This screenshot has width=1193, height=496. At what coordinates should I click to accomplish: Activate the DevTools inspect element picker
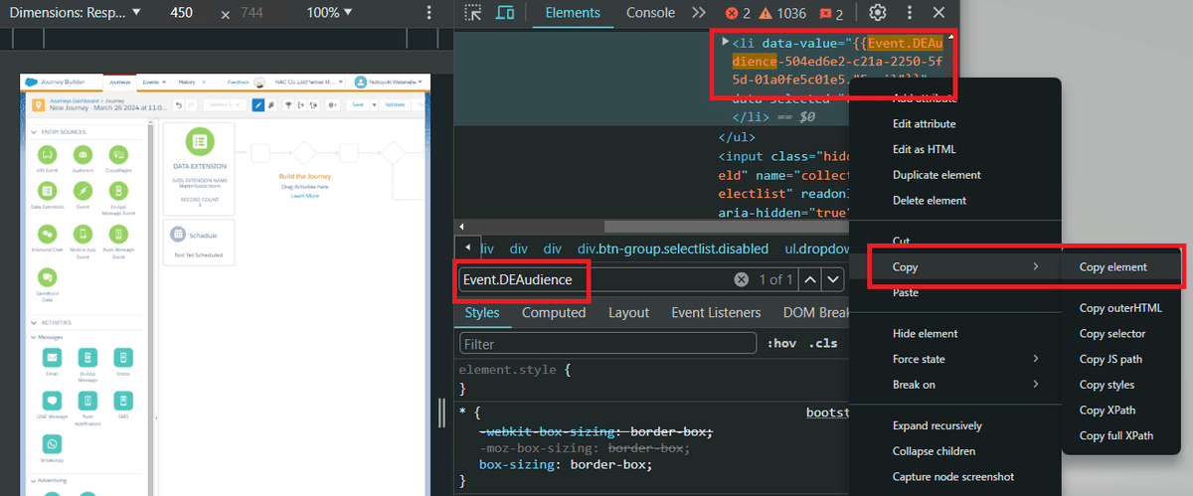[472, 13]
